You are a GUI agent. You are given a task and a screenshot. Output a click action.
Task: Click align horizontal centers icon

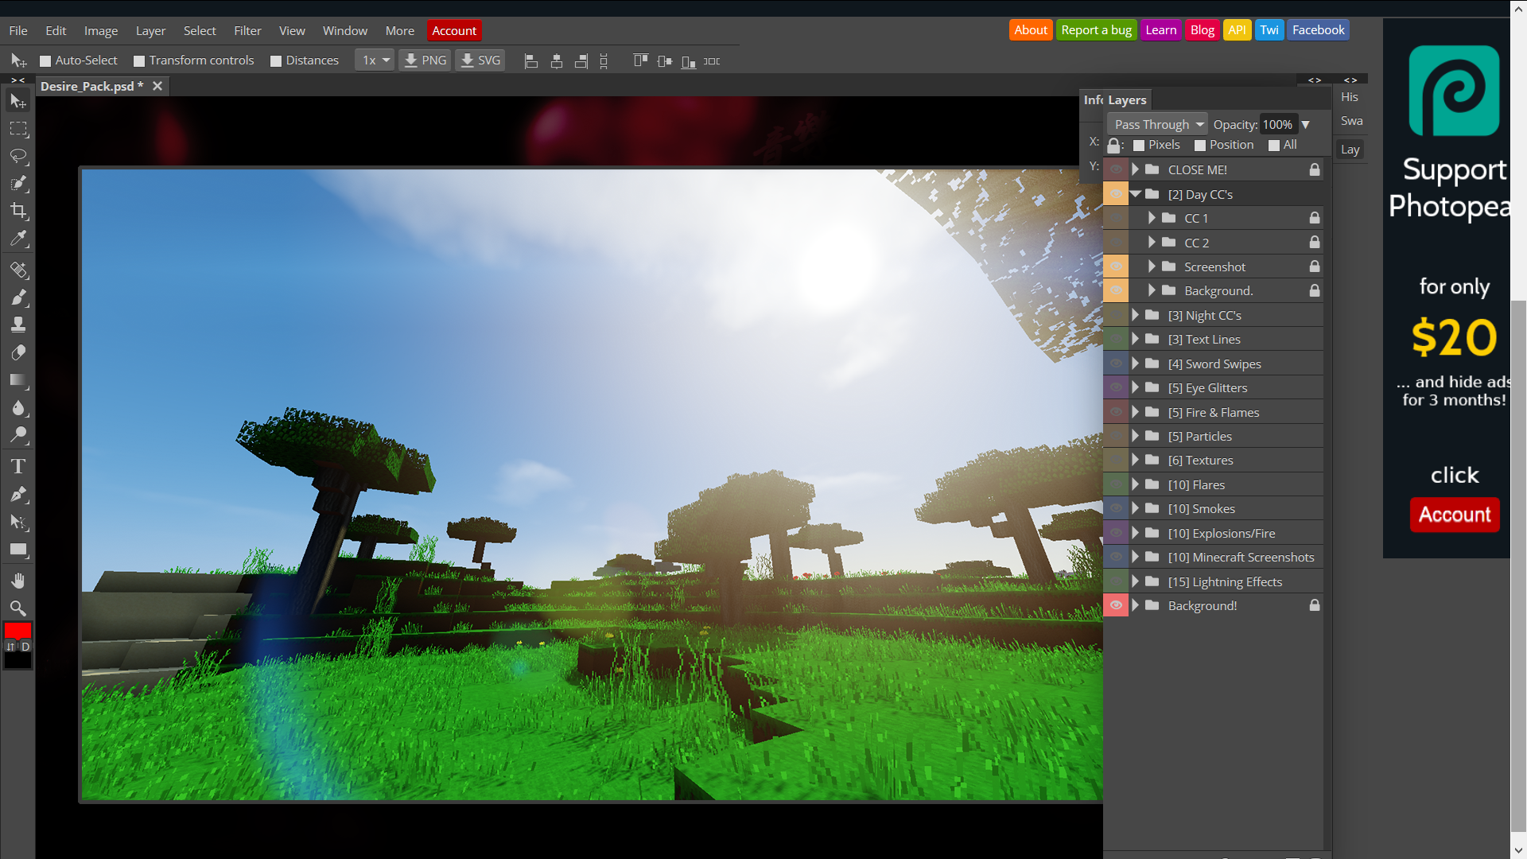pos(557,61)
